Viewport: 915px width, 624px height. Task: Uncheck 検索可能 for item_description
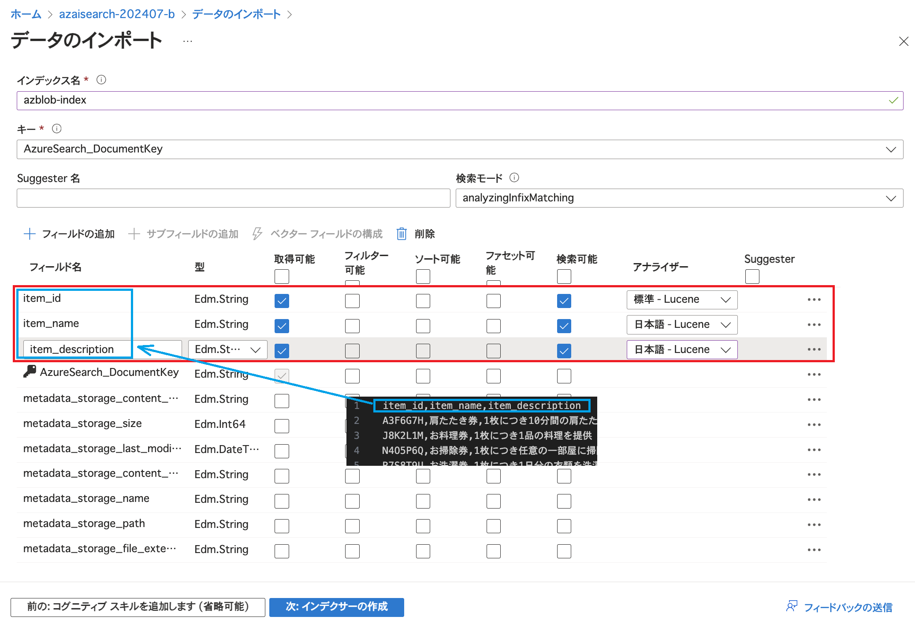(x=564, y=351)
